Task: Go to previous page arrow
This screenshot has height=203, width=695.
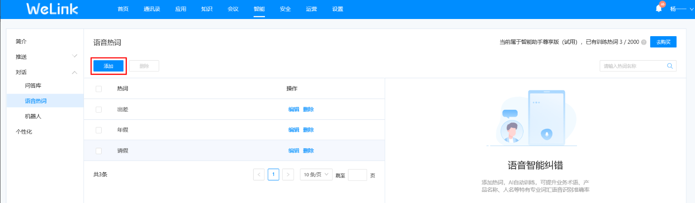Action: point(259,175)
